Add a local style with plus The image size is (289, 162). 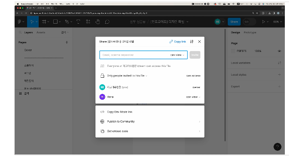pos(279,74)
